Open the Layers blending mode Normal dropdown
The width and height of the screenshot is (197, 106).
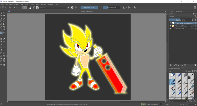click(181, 17)
